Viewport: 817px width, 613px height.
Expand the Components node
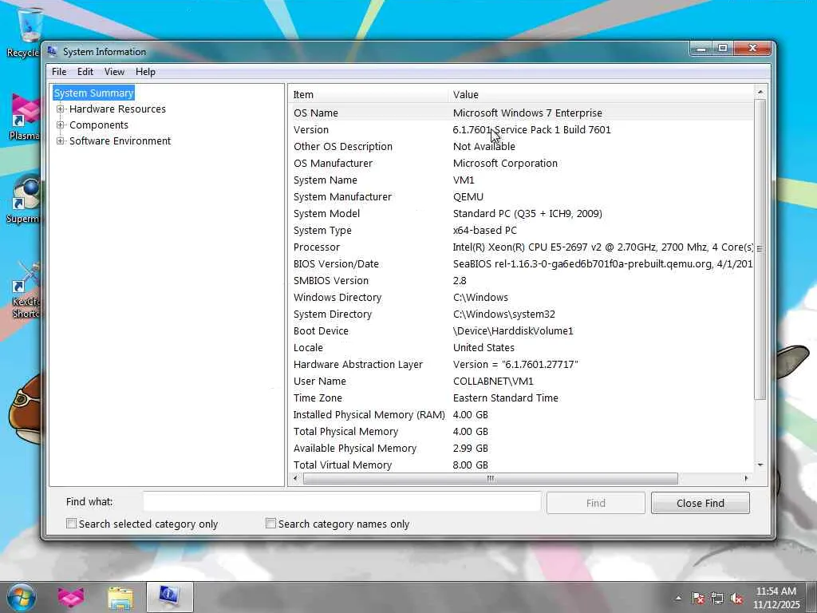click(x=61, y=125)
